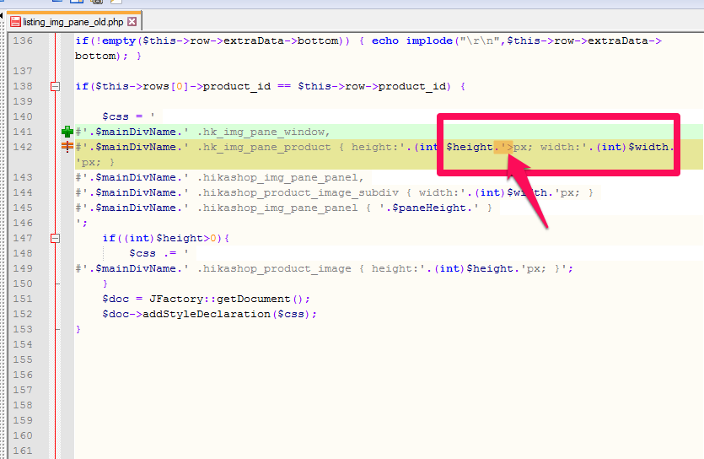704x459 pixels.
Task: Click line number 140 in the margin
Action: pos(23,116)
